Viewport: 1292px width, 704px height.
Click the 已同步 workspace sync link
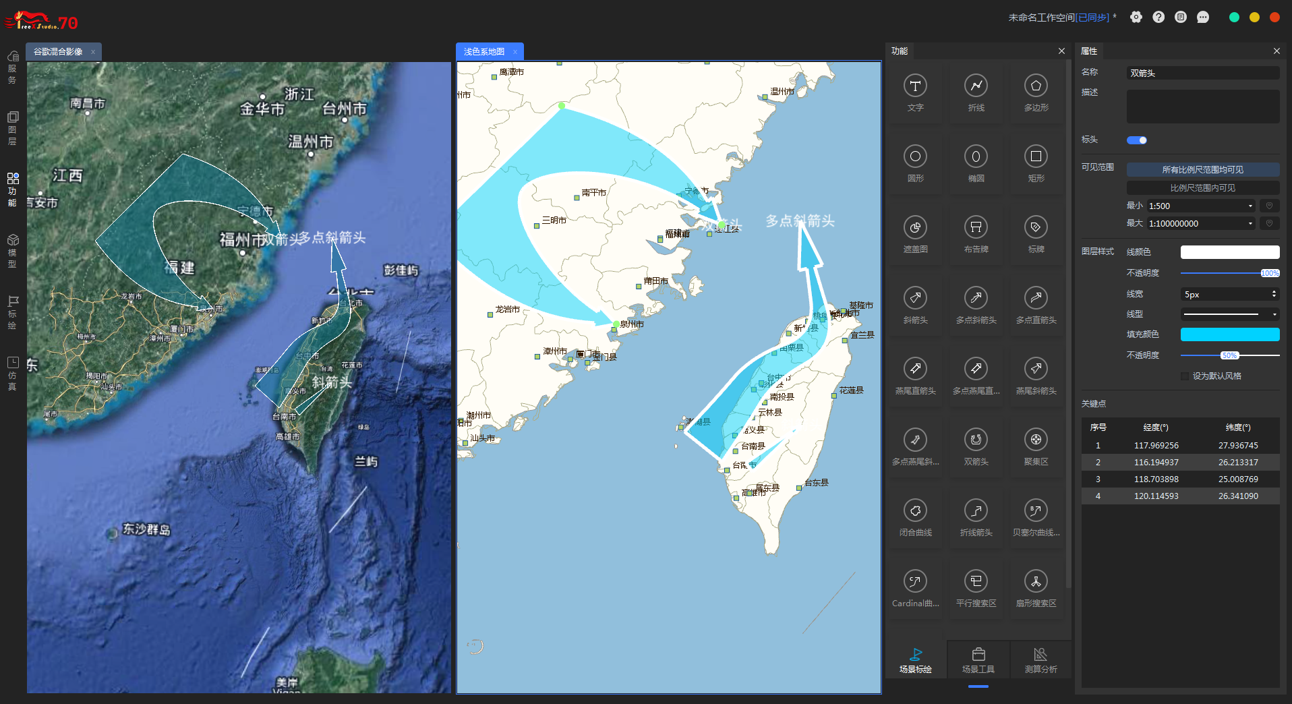point(1092,18)
